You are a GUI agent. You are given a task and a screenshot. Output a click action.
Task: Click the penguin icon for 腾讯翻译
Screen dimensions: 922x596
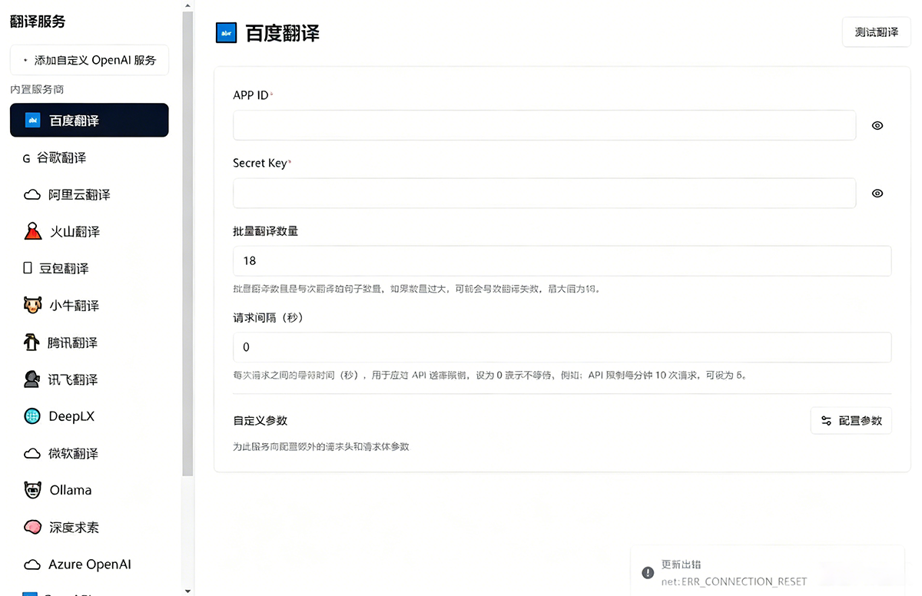pyautogui.click(x=31, y=342)
